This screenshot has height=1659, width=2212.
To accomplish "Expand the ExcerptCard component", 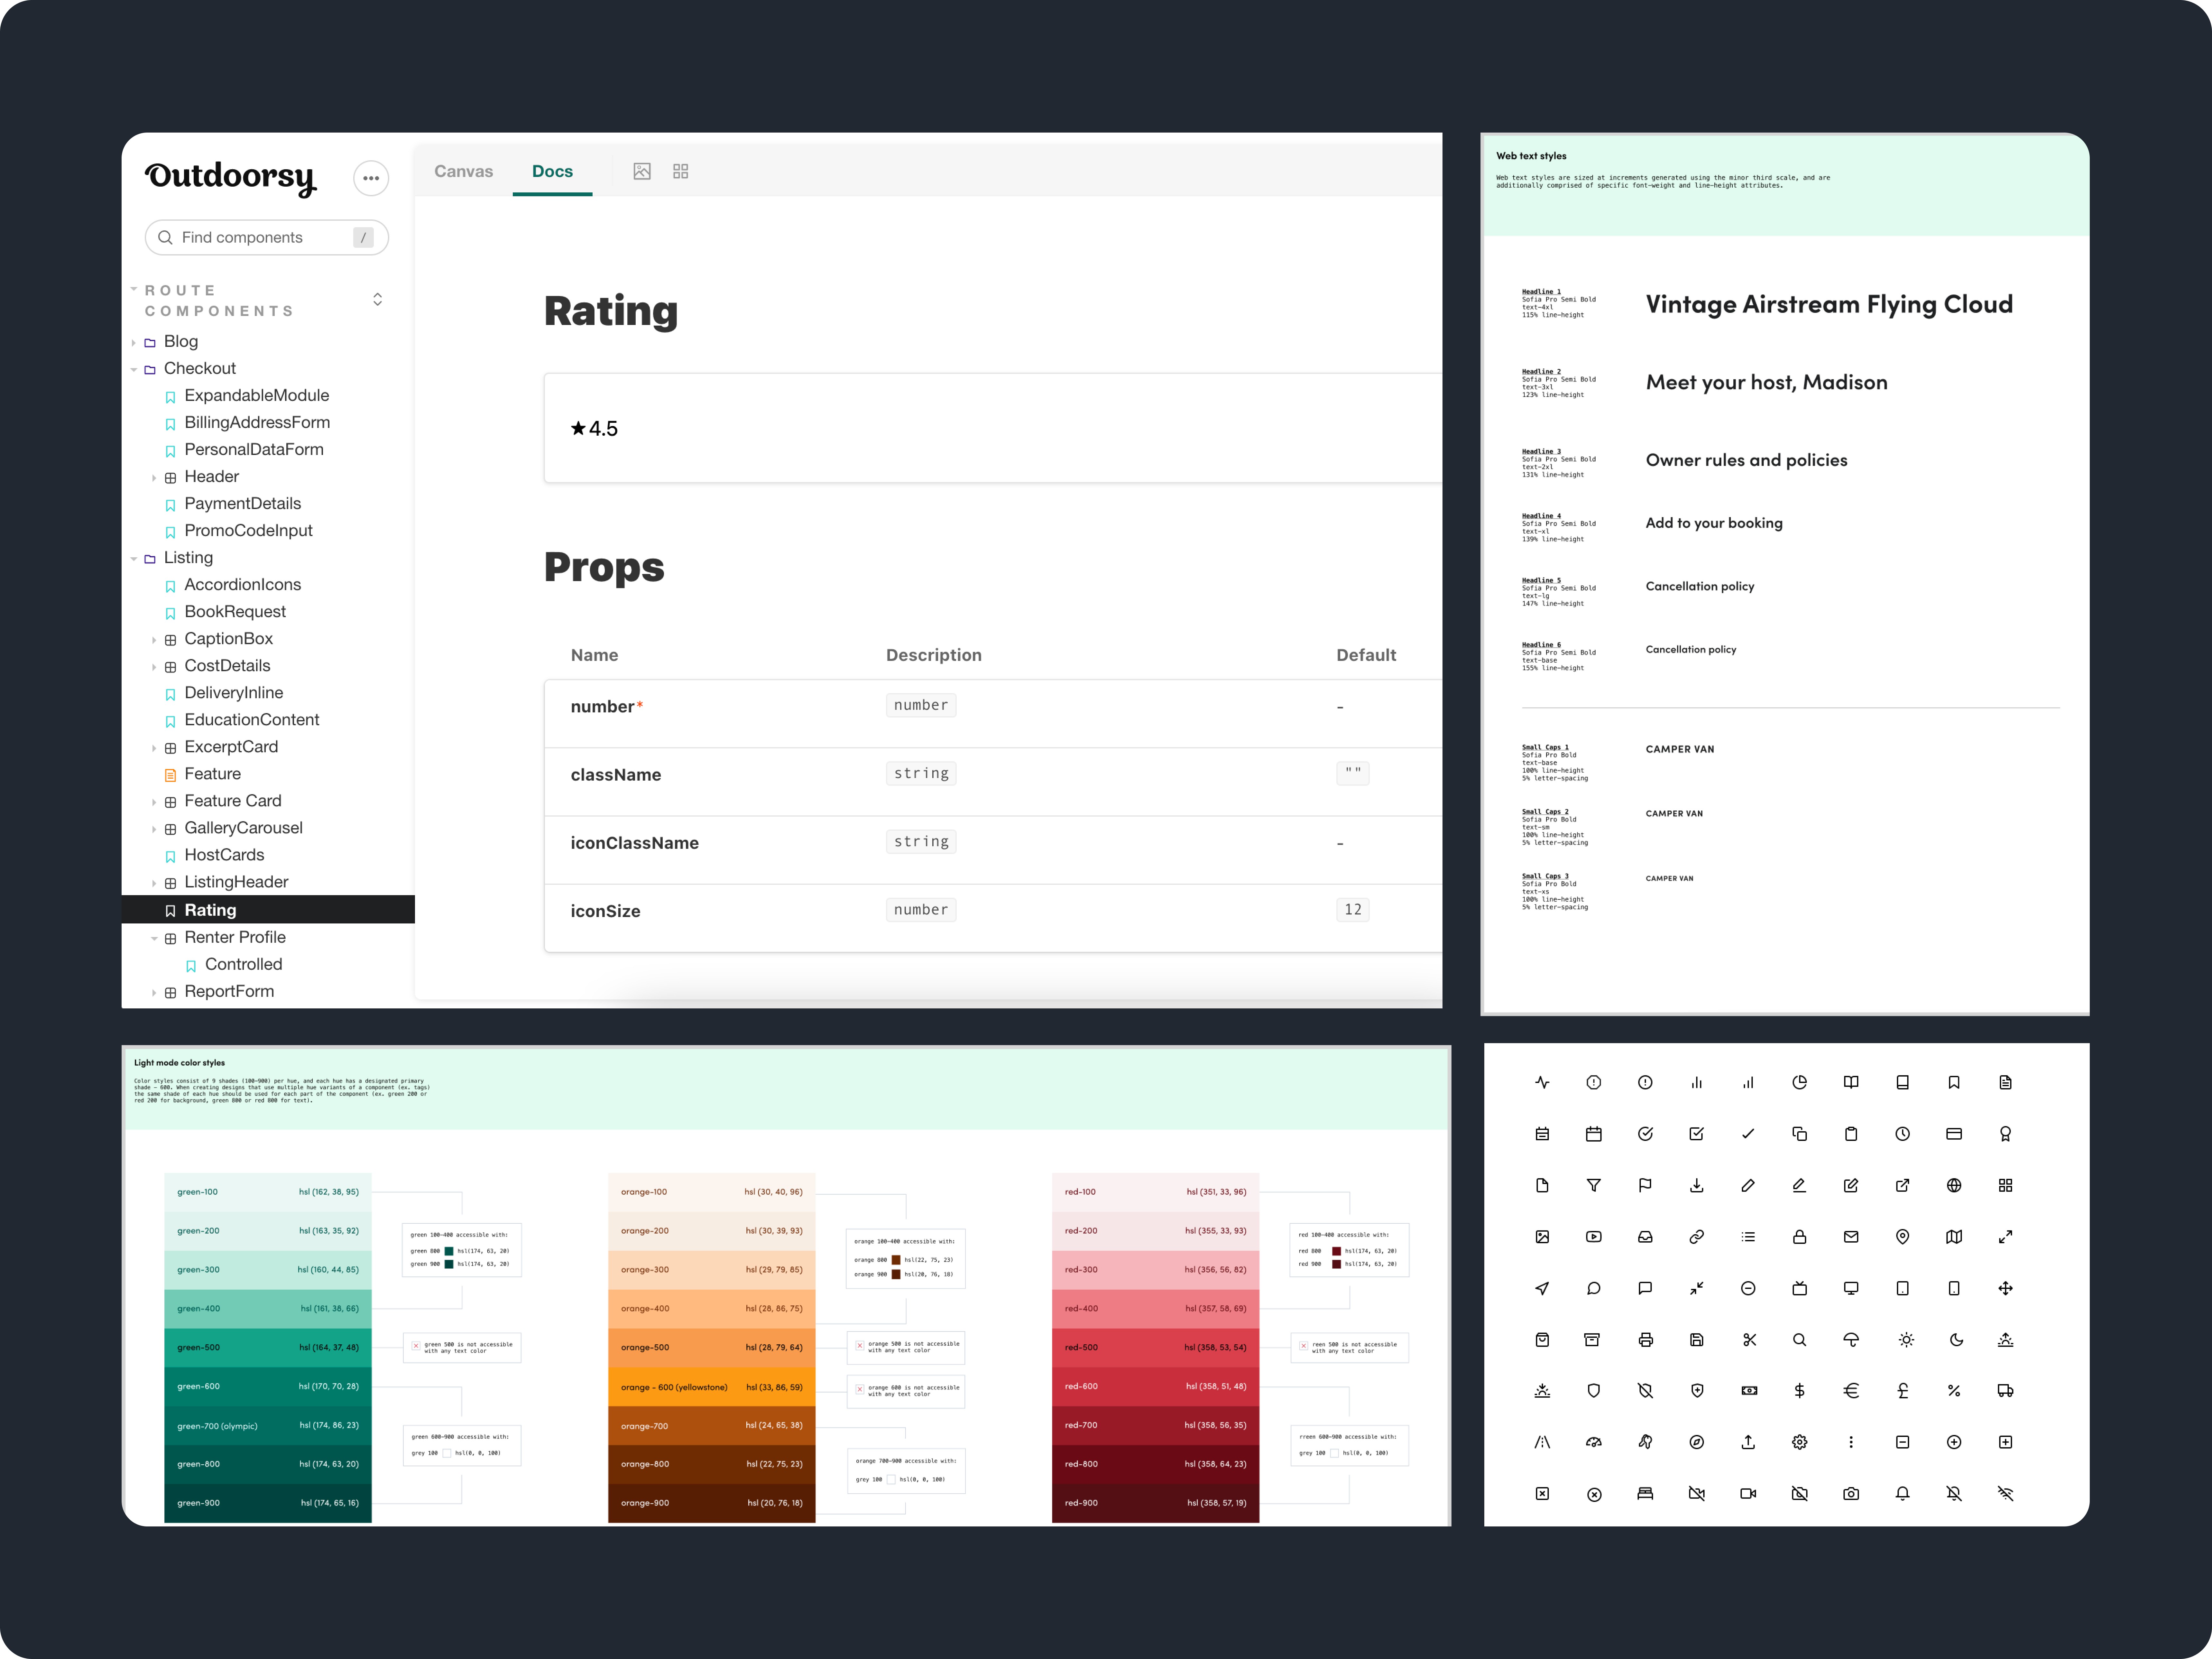I will coord(154,748).
